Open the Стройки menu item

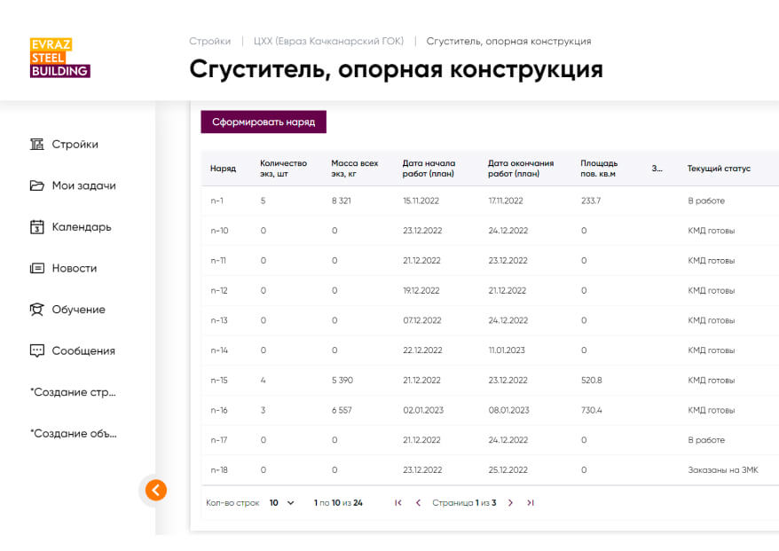tap(75, 144)
